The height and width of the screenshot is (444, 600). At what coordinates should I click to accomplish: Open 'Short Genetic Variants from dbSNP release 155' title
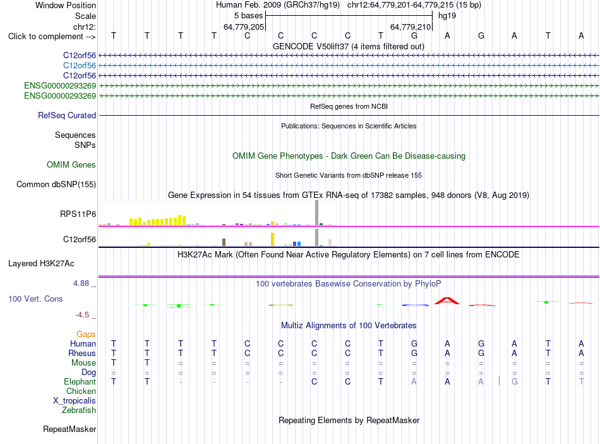tap(349, 175)
